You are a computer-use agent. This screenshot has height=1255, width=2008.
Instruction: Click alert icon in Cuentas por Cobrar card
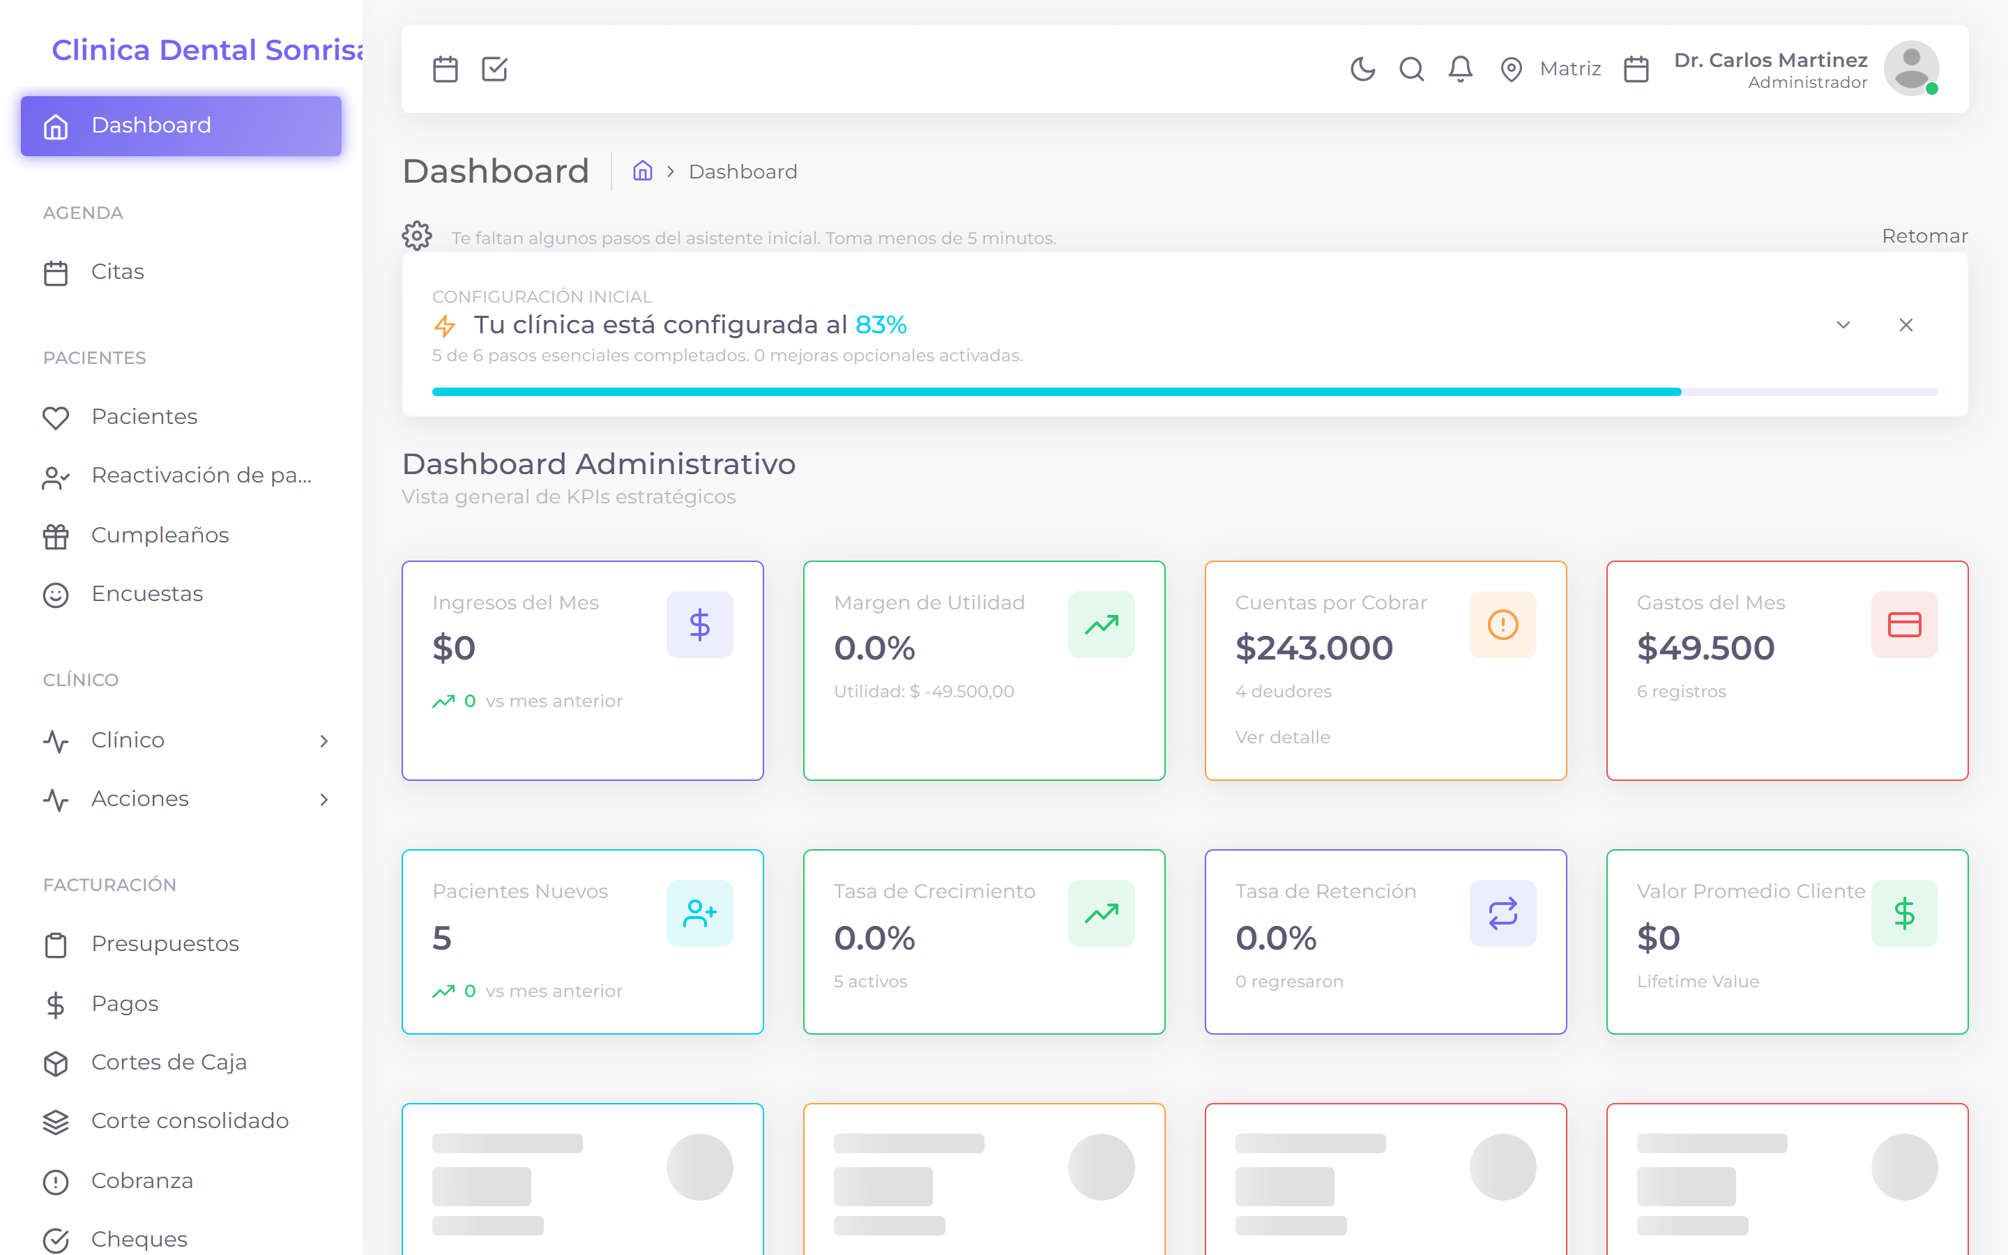point(1503,624)
